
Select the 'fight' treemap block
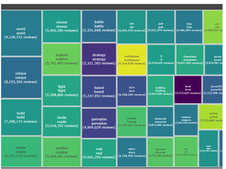[62, 90]
